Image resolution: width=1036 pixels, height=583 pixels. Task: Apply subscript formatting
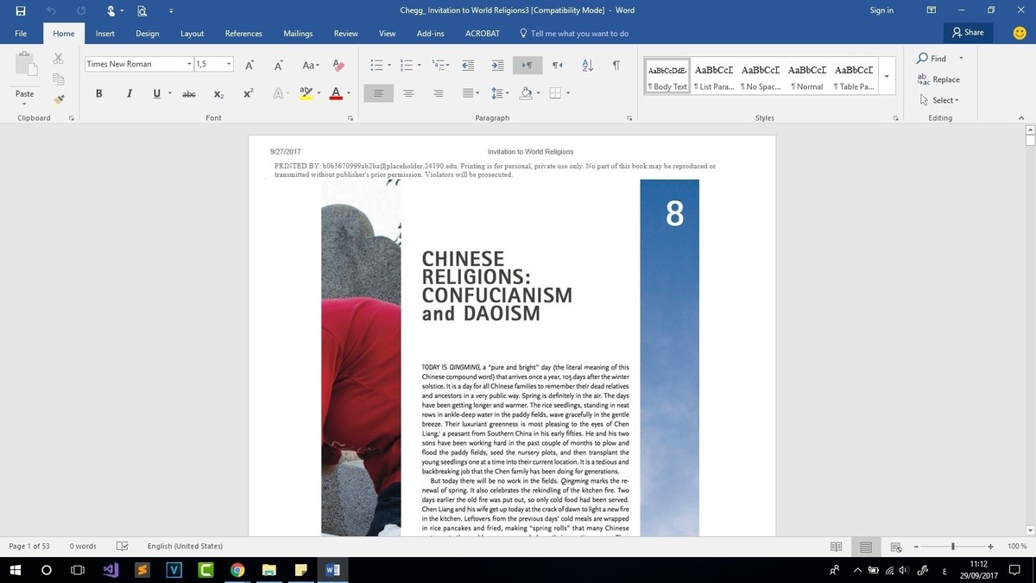coord(218,93)
